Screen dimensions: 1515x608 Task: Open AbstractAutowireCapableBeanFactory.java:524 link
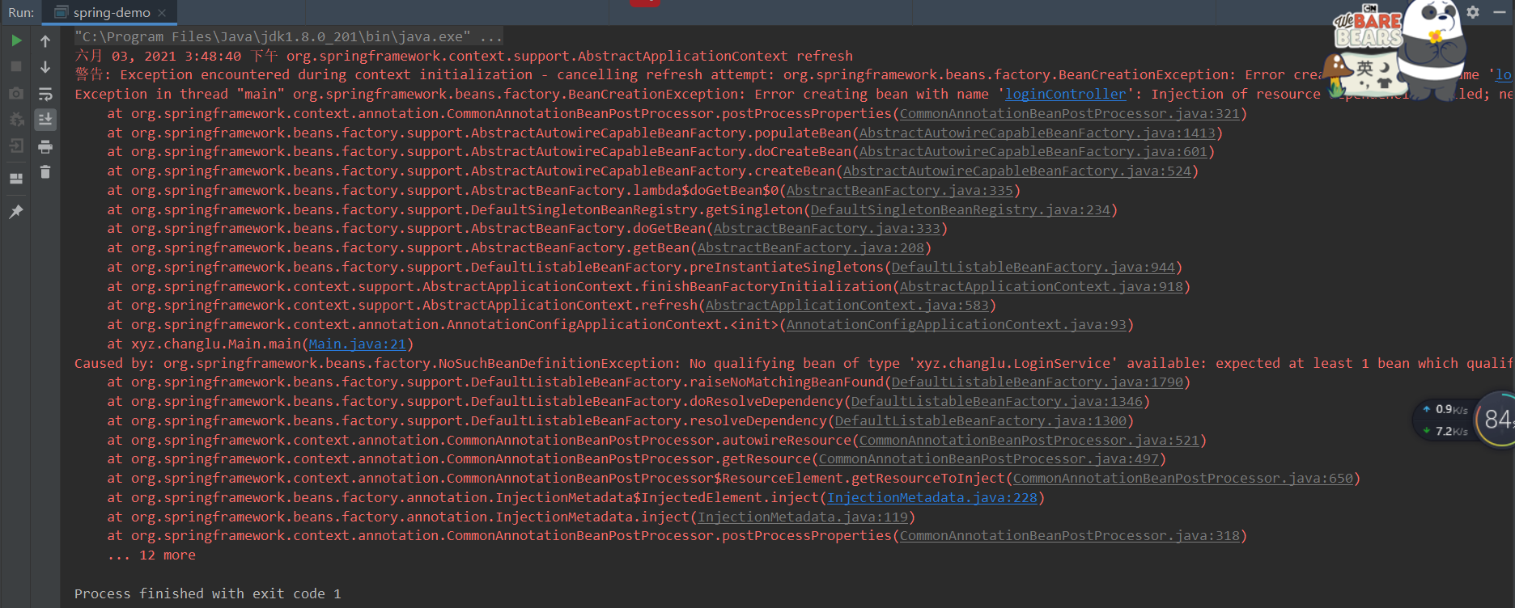point(1016,171)
